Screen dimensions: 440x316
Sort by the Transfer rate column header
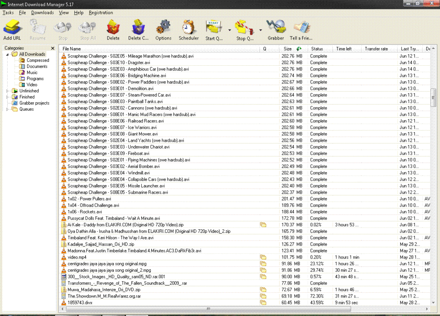click(x=379, y=49)
